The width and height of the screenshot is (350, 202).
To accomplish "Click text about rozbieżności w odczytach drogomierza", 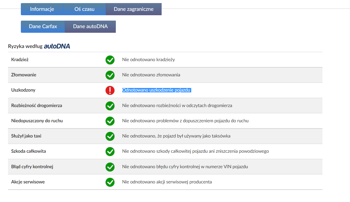I will click(x=177, y=105).
